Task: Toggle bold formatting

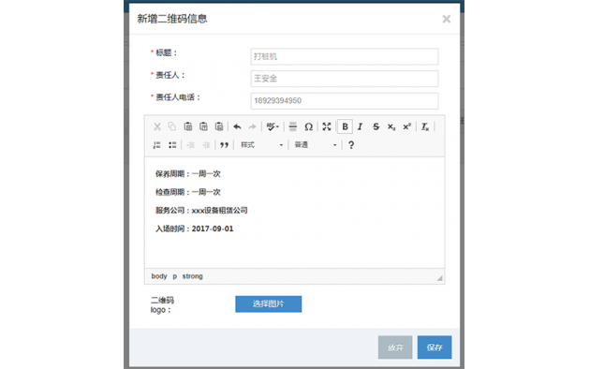Action: click(345, 126)
